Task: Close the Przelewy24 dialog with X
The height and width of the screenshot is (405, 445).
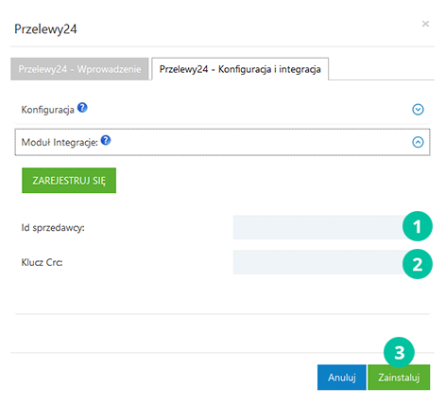Action: pos(425,24)
